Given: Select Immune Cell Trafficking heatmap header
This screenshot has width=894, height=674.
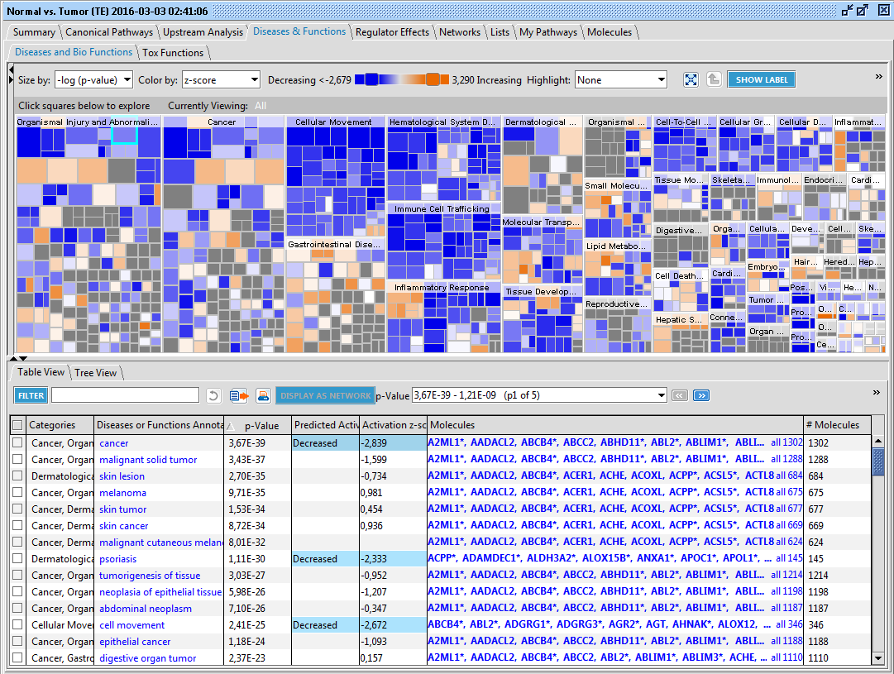Looking at the screenshot, I should 442,208.
